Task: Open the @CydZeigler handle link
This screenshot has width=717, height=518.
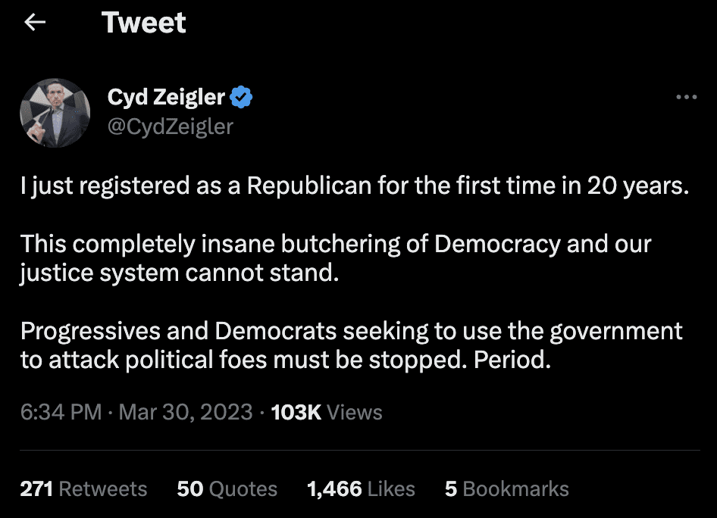Action: [x=171, y=126]
